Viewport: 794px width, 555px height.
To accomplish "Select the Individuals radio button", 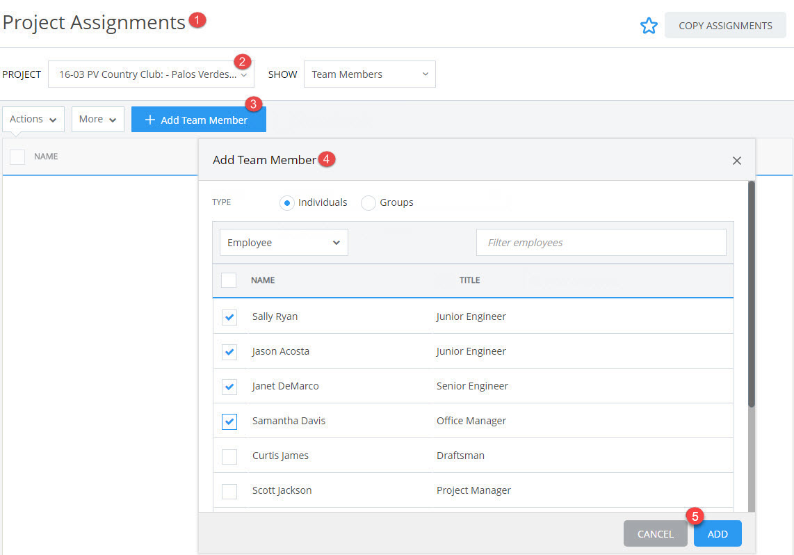I will click(x=286, y=202).
